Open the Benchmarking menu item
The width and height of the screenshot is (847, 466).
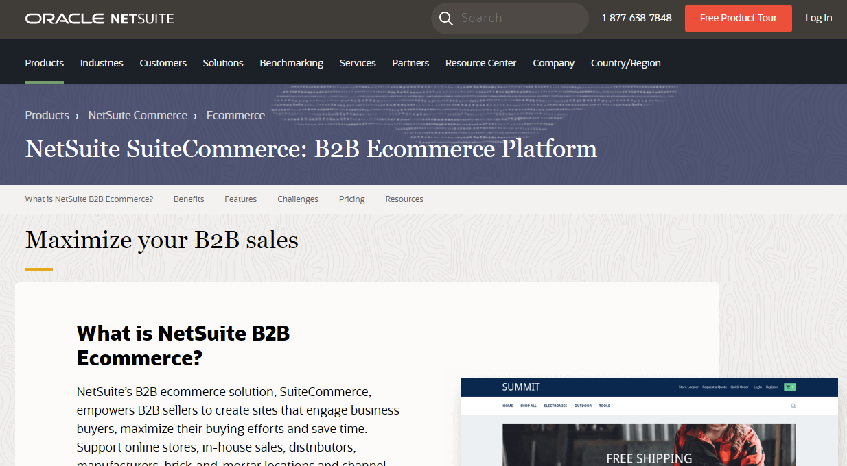click(x=291, y=62)
